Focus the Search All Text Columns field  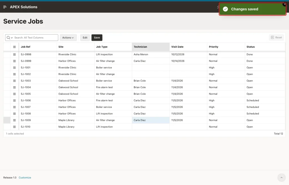tap(35, 38)
